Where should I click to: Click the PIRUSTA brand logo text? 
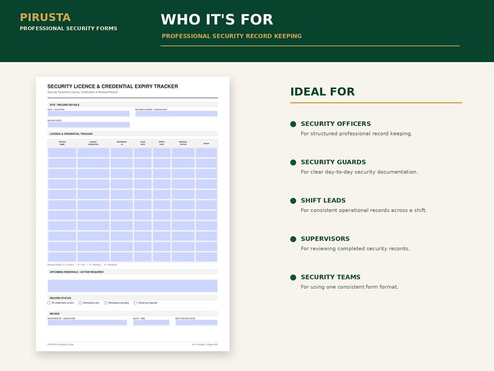(45, 17)
